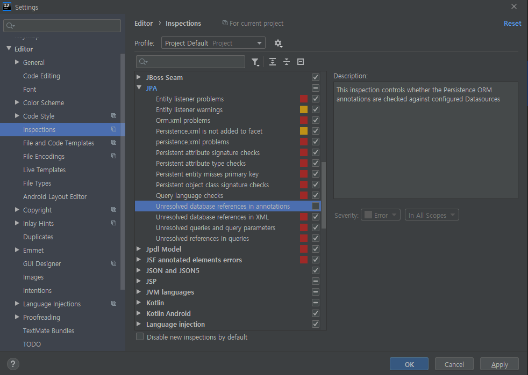Toggle the JSP group checkbox
This screenshot has height=375, width=528.
(x=316, y=281)
